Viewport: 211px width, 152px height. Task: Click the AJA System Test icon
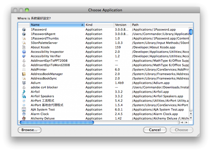[x=24, y=109]
